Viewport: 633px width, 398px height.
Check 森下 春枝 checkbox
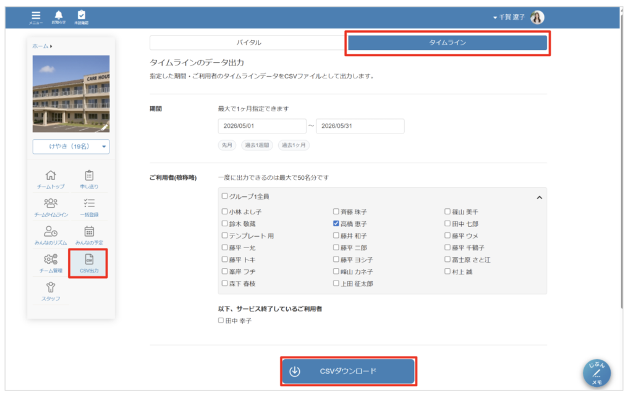(224, 284)
